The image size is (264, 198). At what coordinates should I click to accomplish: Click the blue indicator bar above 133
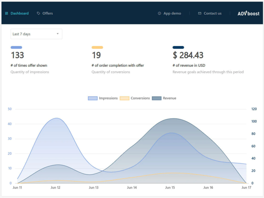click(16, 47)
